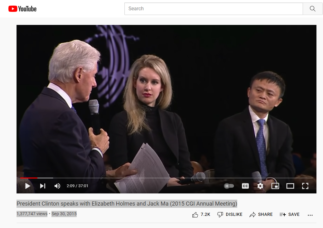Viewport: 323px width, 228px height.
Task: Activate the miniplayer icon
Action: pyautogui.click(x=275, y=186)
